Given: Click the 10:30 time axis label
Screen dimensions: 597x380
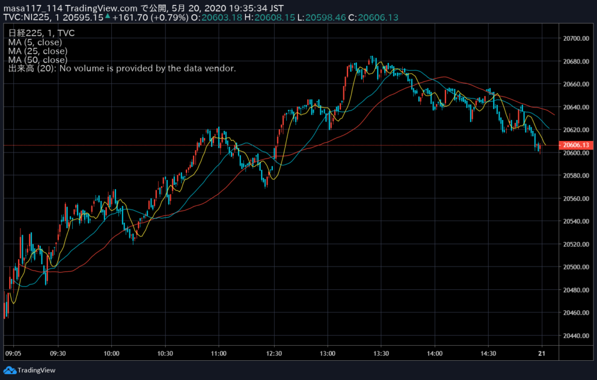Looking at the screenshot, I should (165, 353).
